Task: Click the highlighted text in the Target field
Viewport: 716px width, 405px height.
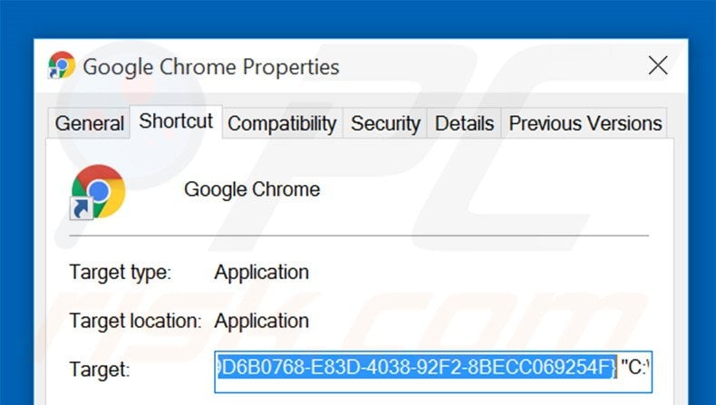Action: pyautogui.click(x=412, y=369)
